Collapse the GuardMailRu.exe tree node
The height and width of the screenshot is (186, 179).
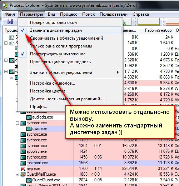tap(18, 175)
